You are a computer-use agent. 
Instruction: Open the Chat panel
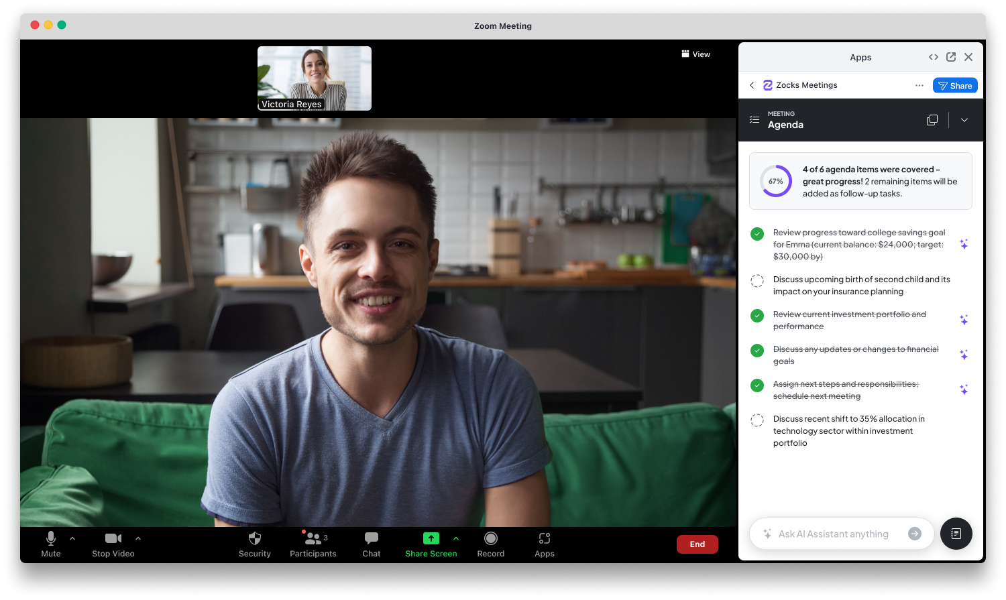click(x=372, y=539)
